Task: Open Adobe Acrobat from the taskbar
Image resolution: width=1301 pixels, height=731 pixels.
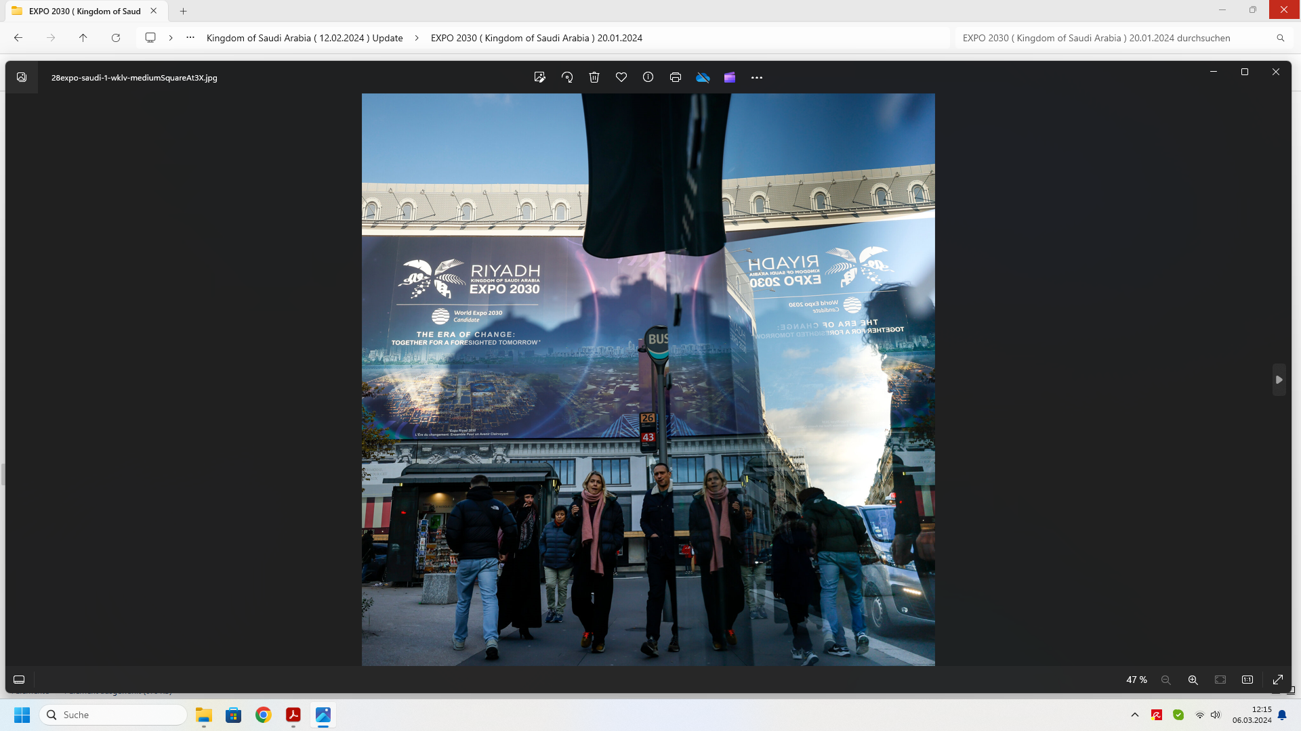Action: tap(293, 715)
